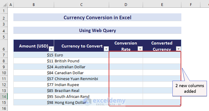This screenshot has height=111, width=209.
Task: Select the Brazilian Real cell
Action: coord(81,91)
